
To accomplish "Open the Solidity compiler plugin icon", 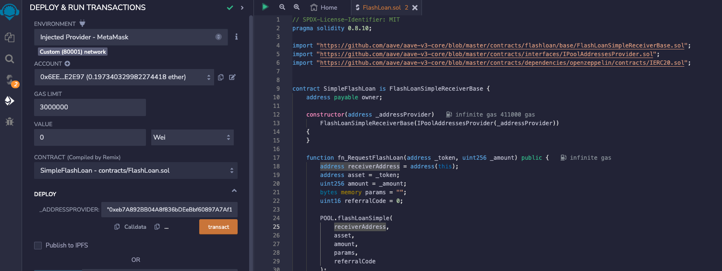I will [10, 80].
